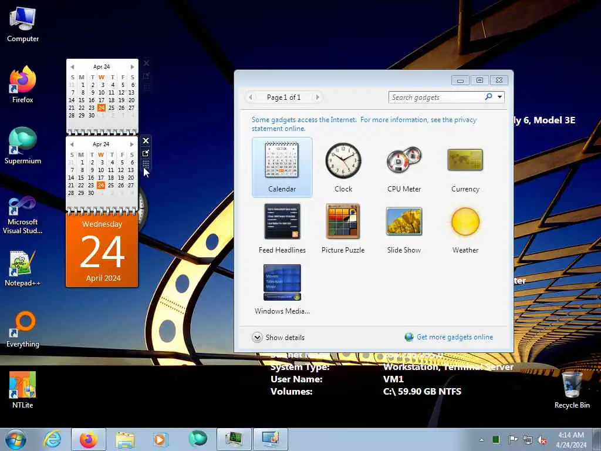Open the privacy statement online link
This screenshot has height=451, width=601.
click(364, 124)
